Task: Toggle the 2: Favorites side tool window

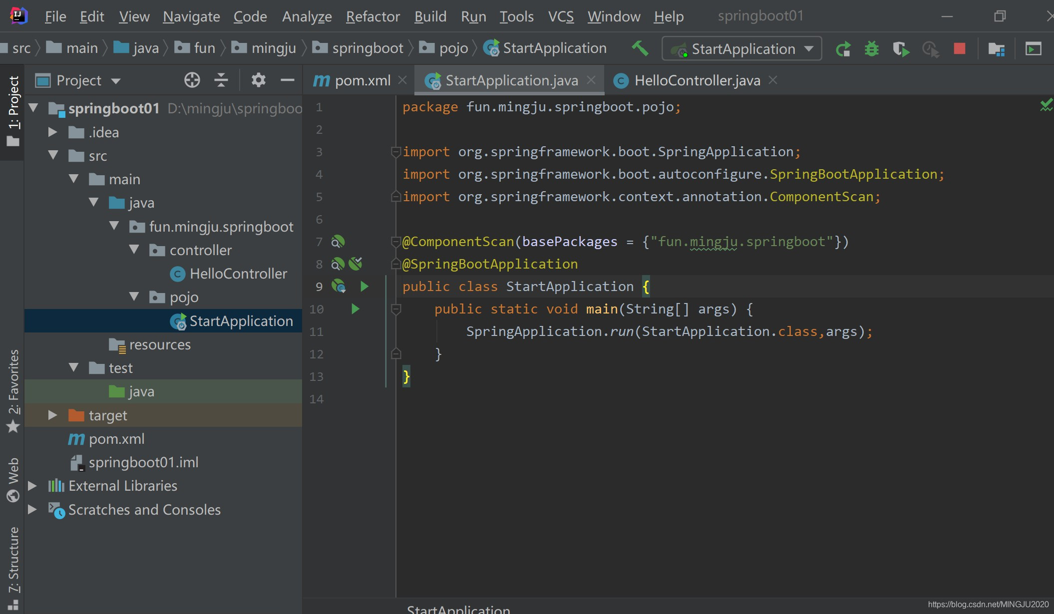Action: pos(13,391)
